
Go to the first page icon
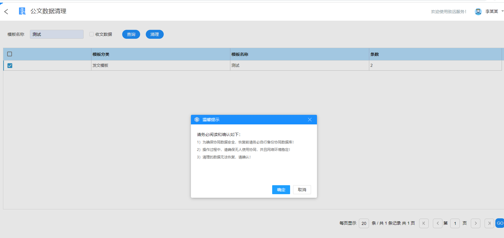(x=424, y=223)
